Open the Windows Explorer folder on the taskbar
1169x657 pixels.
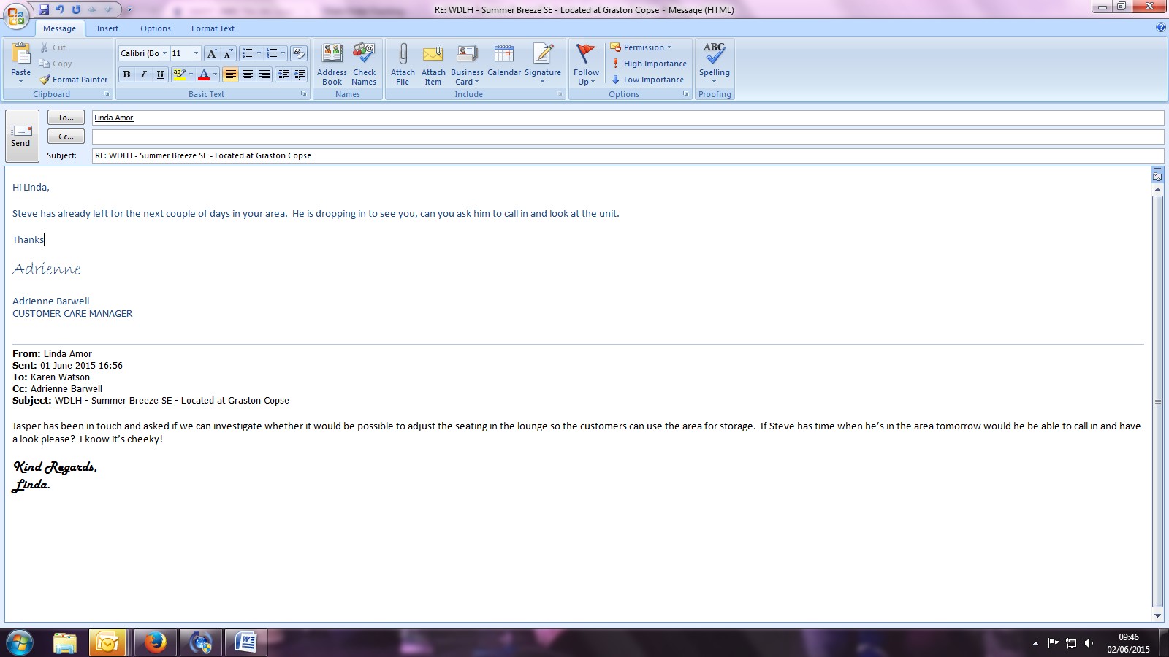(x=65, y=642)
